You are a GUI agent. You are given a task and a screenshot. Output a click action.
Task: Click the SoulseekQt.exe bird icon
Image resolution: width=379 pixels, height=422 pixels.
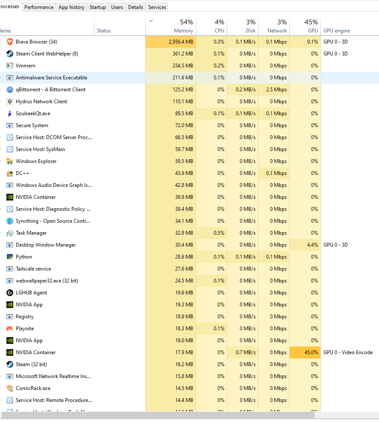(x=10, y=114)
